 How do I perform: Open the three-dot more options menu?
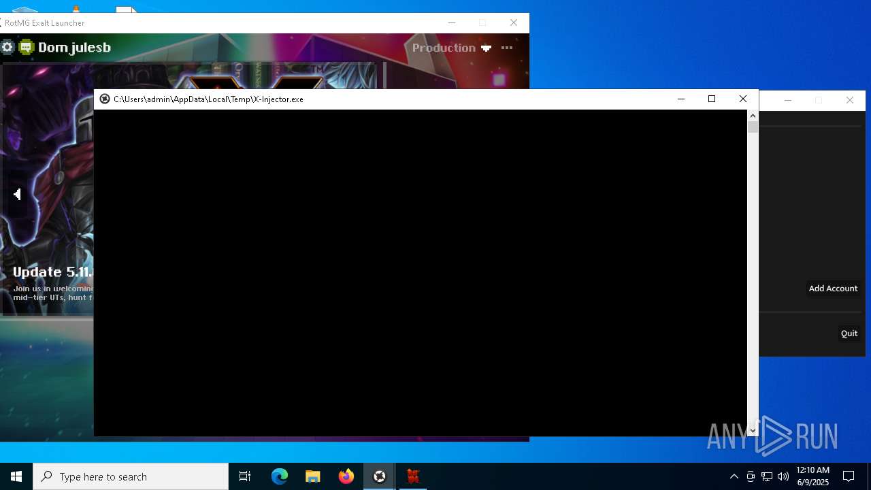507,48
